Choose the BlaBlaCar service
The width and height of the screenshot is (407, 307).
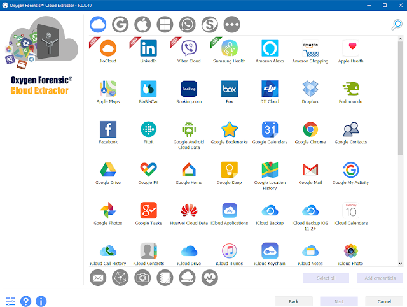(148, 92)
